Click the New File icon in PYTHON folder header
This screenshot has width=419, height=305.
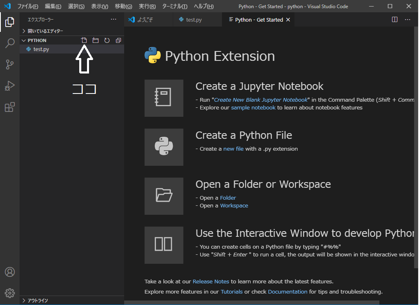point(84,40)
